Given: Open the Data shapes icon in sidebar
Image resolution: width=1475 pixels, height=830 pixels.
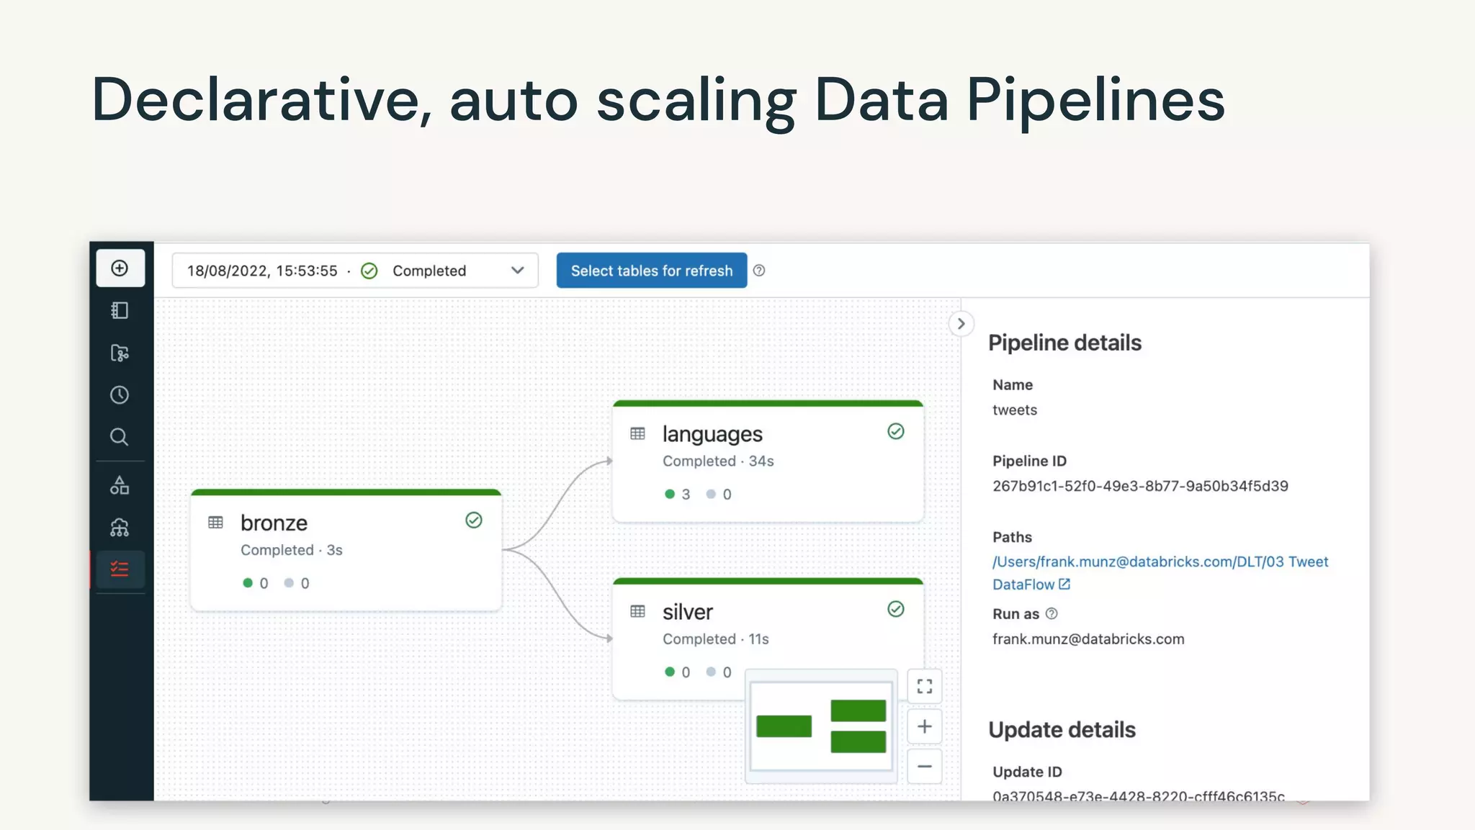Looking at the screenshot, I should (120, 485).
